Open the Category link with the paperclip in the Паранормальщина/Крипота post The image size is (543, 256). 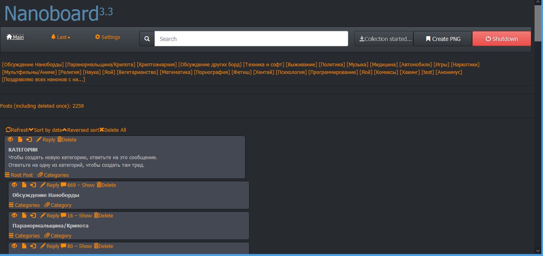pos(58,236)
